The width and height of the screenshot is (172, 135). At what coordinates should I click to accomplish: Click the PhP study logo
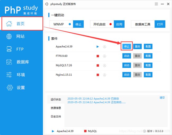(x=21, y=9)
